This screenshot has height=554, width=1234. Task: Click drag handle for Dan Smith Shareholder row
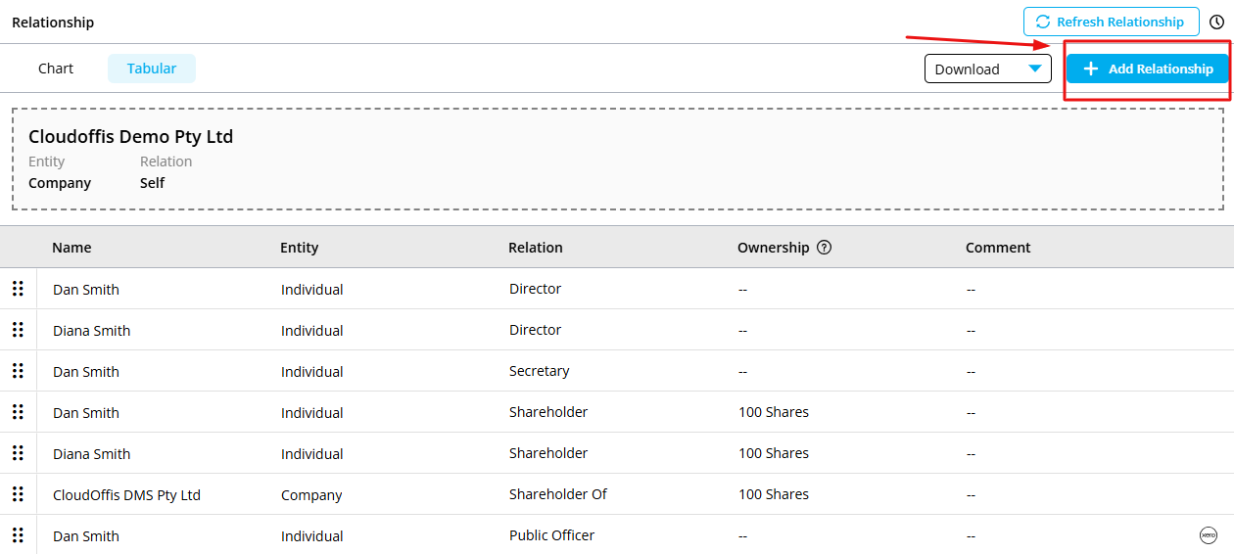pyautogui.click(x=18, y=412)
